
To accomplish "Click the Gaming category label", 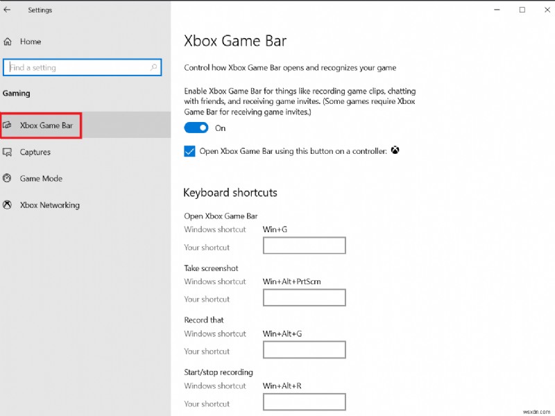I will [x=16, y=94].
